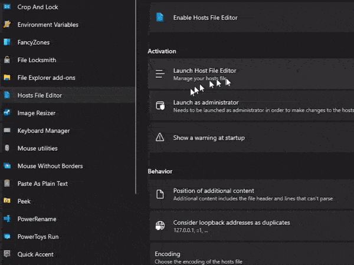Click Consider loopback addresses as duplicates row
The height and width of the screenshot is (265, 354).
252,226
